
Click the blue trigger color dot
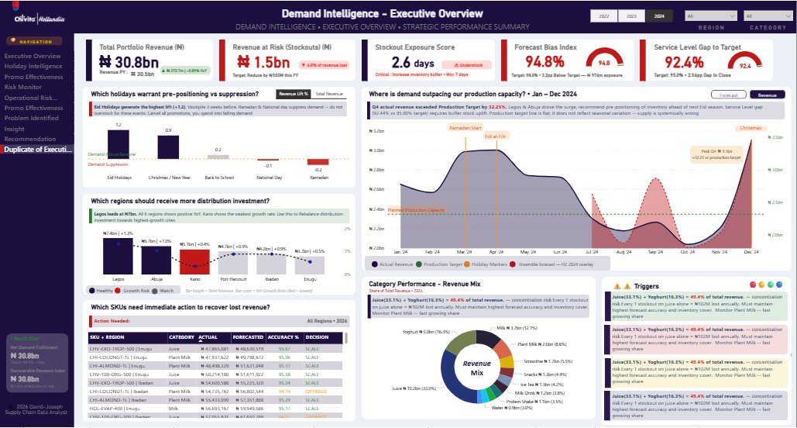(x=779, y=285)
